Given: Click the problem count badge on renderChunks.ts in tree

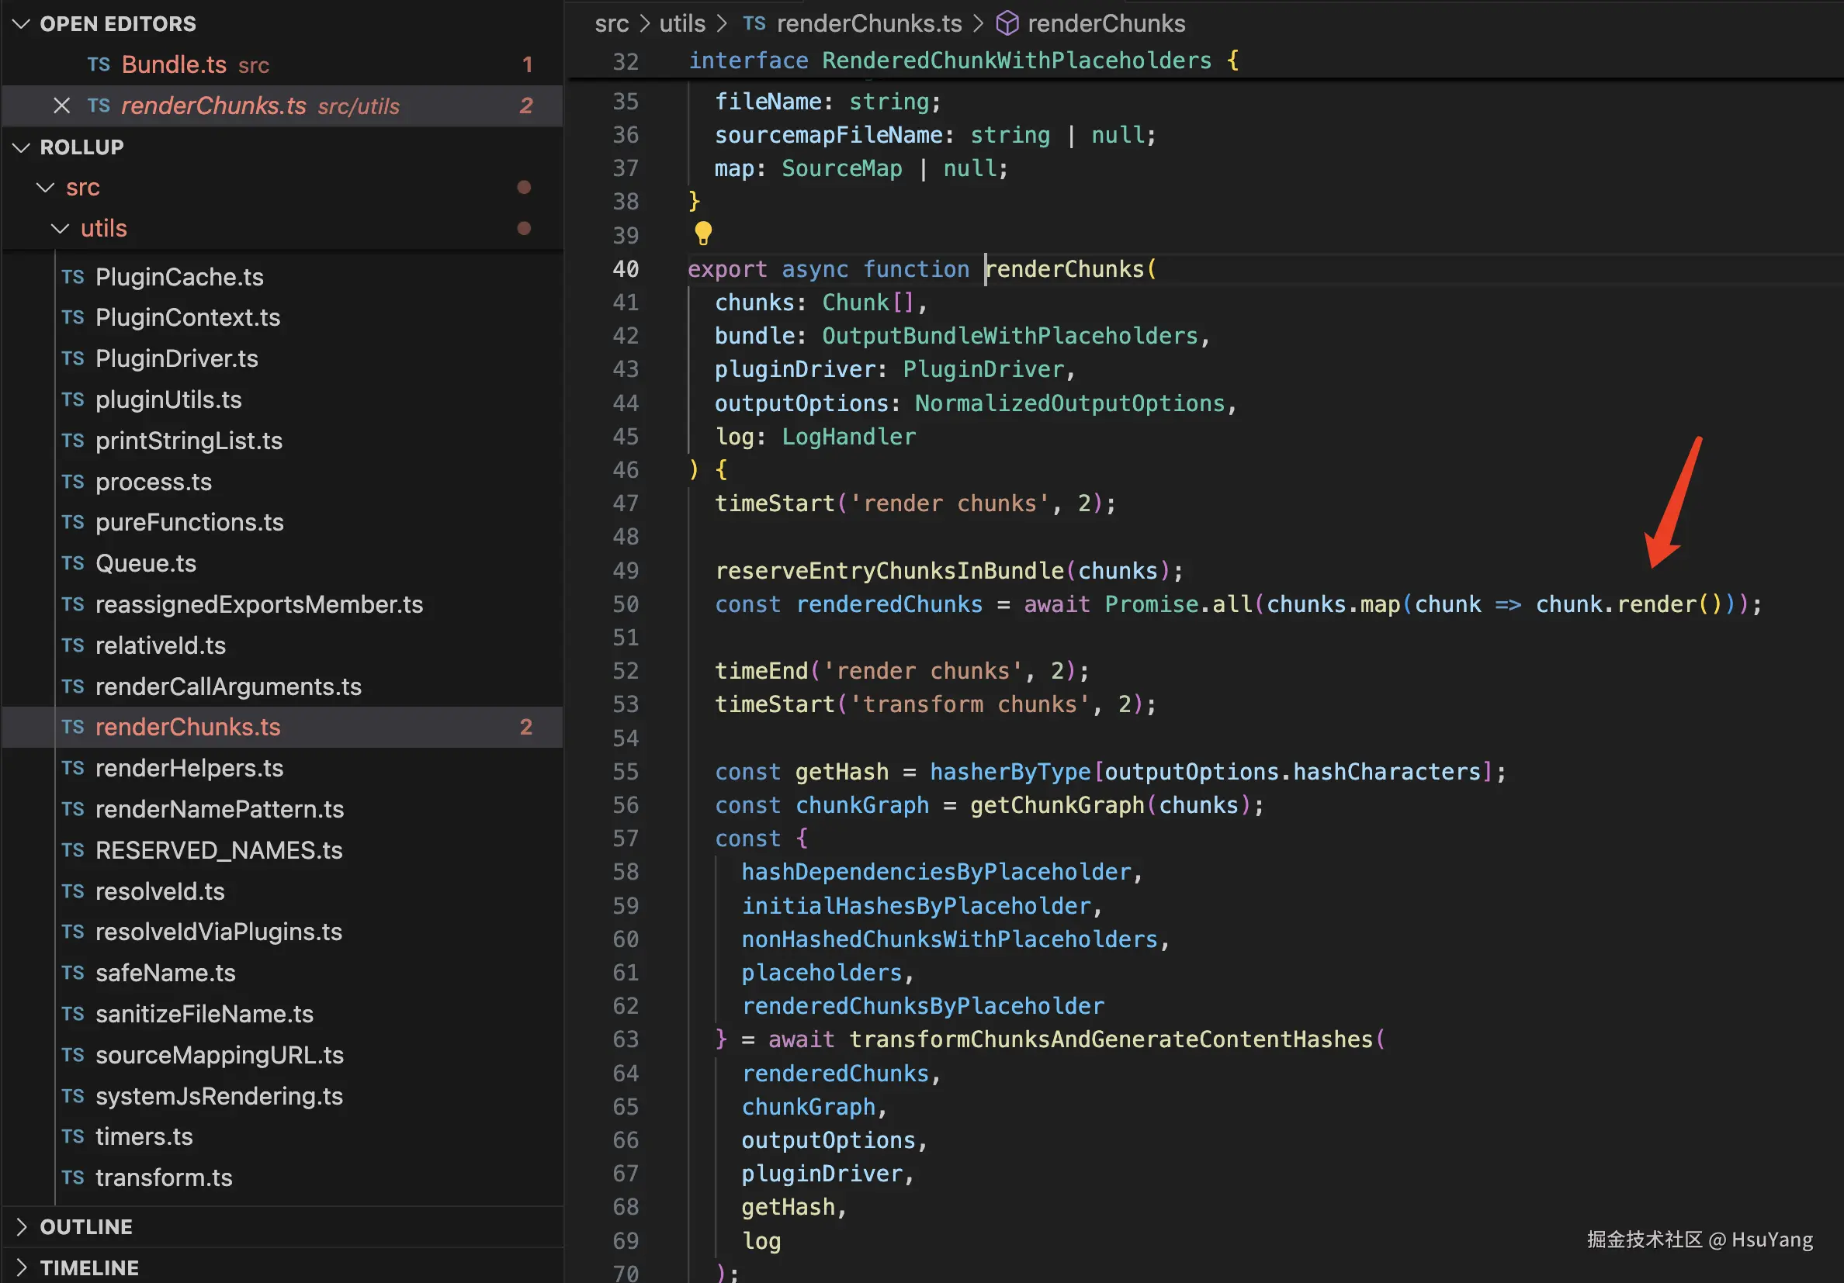Looking at the screenshot, I should [526, 727].
